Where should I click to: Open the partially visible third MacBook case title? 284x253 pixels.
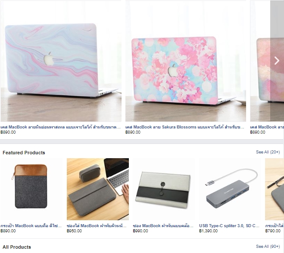267,127
